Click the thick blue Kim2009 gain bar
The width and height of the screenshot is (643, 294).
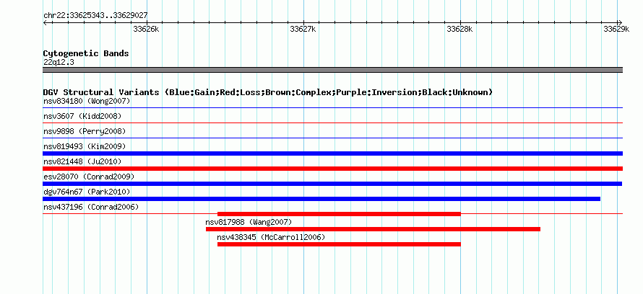coord(332,153)
